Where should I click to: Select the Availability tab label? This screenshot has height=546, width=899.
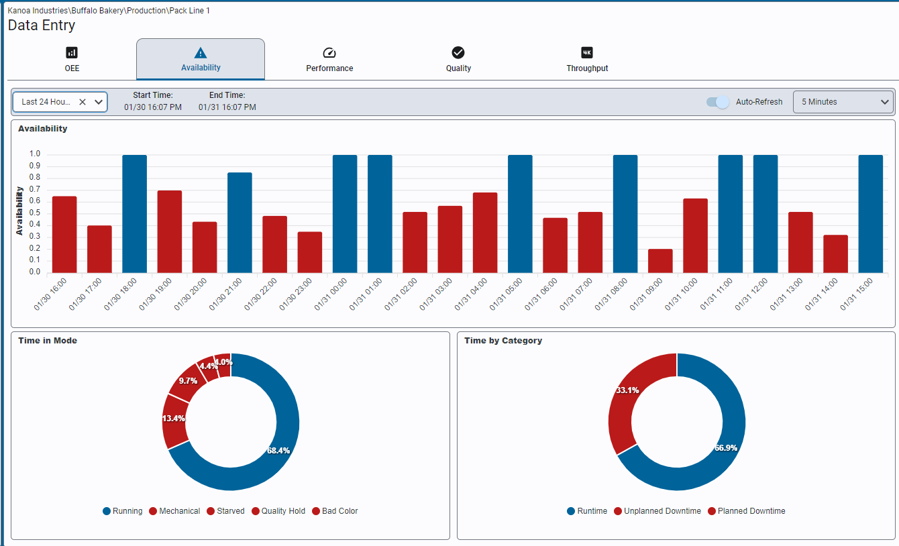[x=201, y=68]
